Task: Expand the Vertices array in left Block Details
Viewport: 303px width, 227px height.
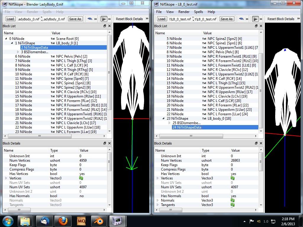Action: 6,178
